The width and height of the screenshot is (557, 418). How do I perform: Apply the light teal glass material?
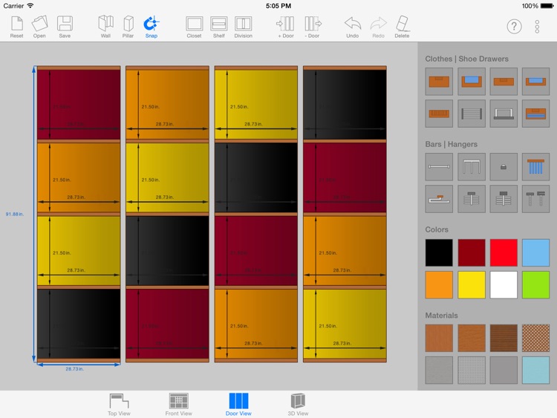click(535, 370)
